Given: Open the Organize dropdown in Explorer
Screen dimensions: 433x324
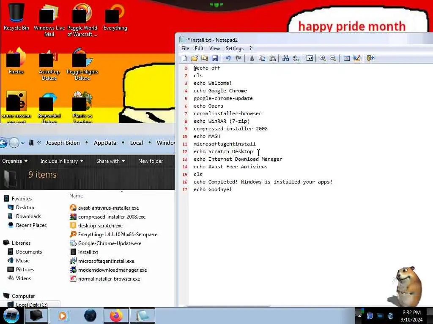Looking at the screenshot, I should tap(15, 161).
